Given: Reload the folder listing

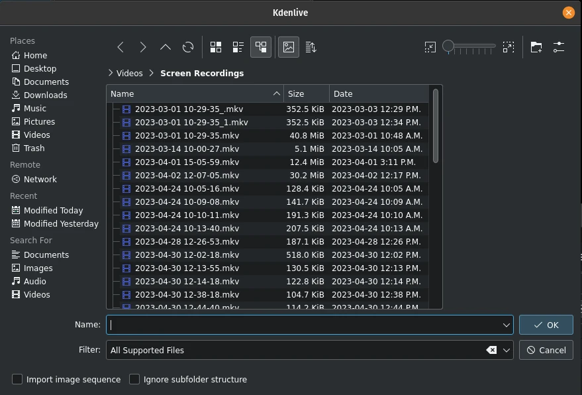Looking at the screenshot, I should coord(188,47).
